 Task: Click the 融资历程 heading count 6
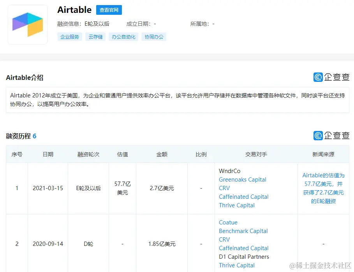pos(34,136)
